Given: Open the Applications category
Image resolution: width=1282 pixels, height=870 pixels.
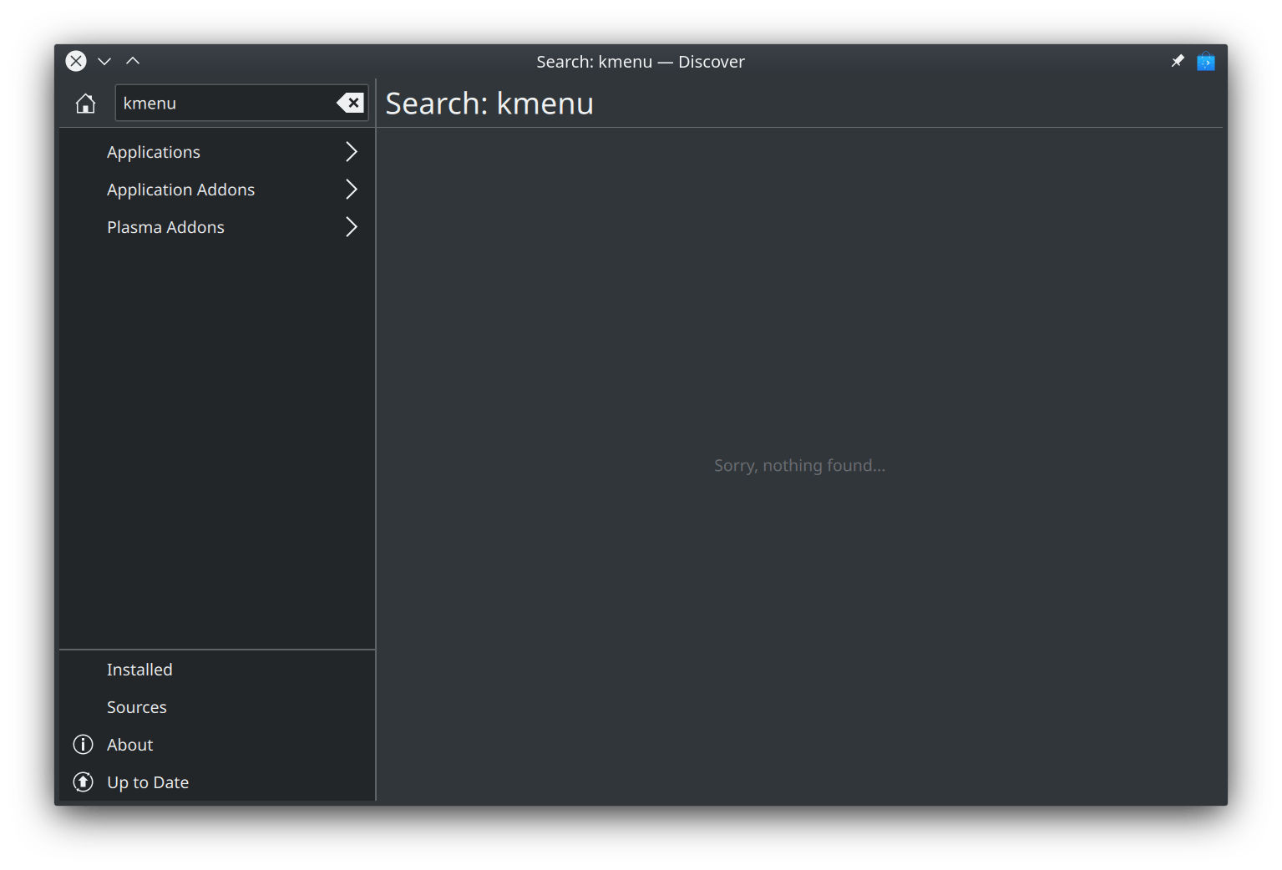Looking at the screenshot, I should click(x=217, y=152).
